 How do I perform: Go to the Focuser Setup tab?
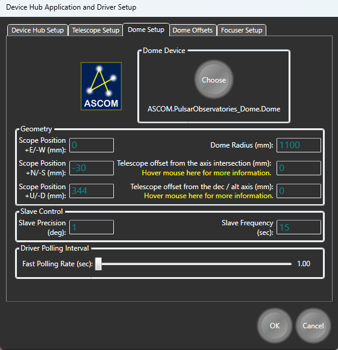[242, 30]
